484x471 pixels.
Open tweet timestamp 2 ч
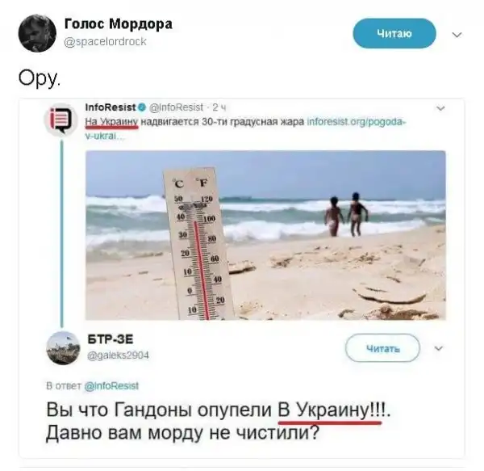click(x=219, y=107)
